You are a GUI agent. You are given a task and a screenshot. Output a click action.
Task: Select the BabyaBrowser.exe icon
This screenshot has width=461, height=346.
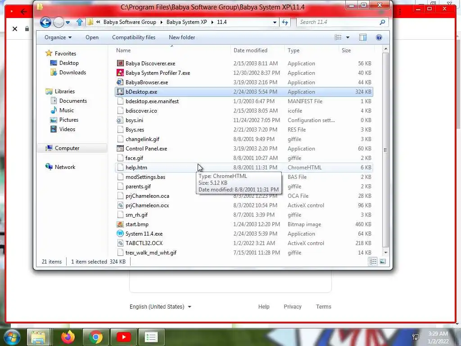[x=120, y=82]
